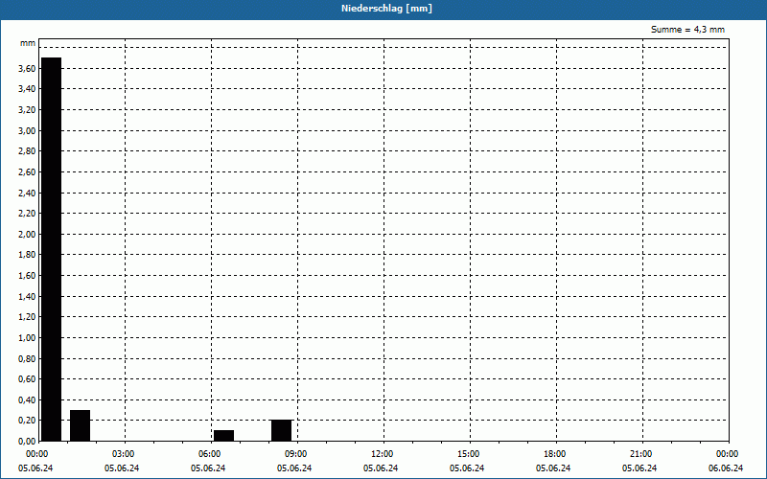Click the 3,40 y-axis value
Image resolution: width=767 pixels, height=479 pixels.
coord(27,89)
